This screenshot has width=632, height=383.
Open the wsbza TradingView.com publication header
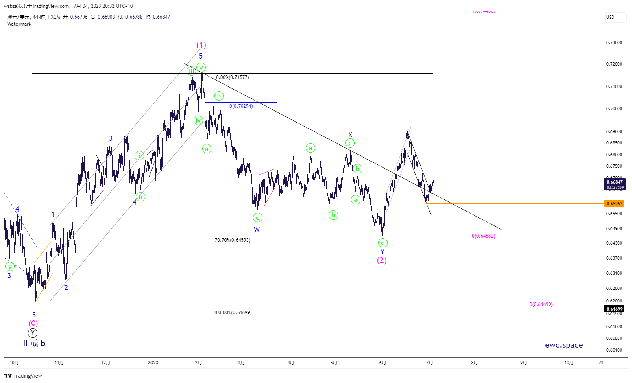68,6
